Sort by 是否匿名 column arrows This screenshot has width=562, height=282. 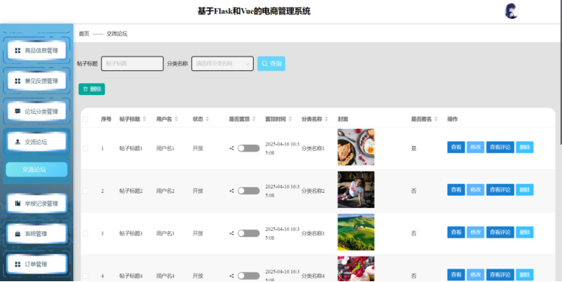pos(436,119)
